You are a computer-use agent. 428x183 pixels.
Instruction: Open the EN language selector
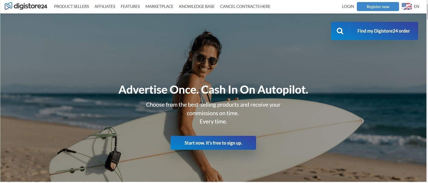pos(416,6)
